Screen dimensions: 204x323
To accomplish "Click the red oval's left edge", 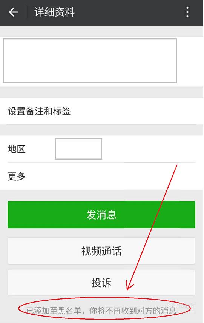I will click(19, 308).
